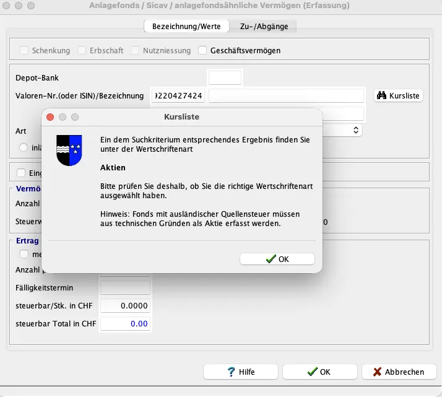Screen dimensions: 442x397
Task: Click the question mark icon on Hilfe
Action: [231, 372]
